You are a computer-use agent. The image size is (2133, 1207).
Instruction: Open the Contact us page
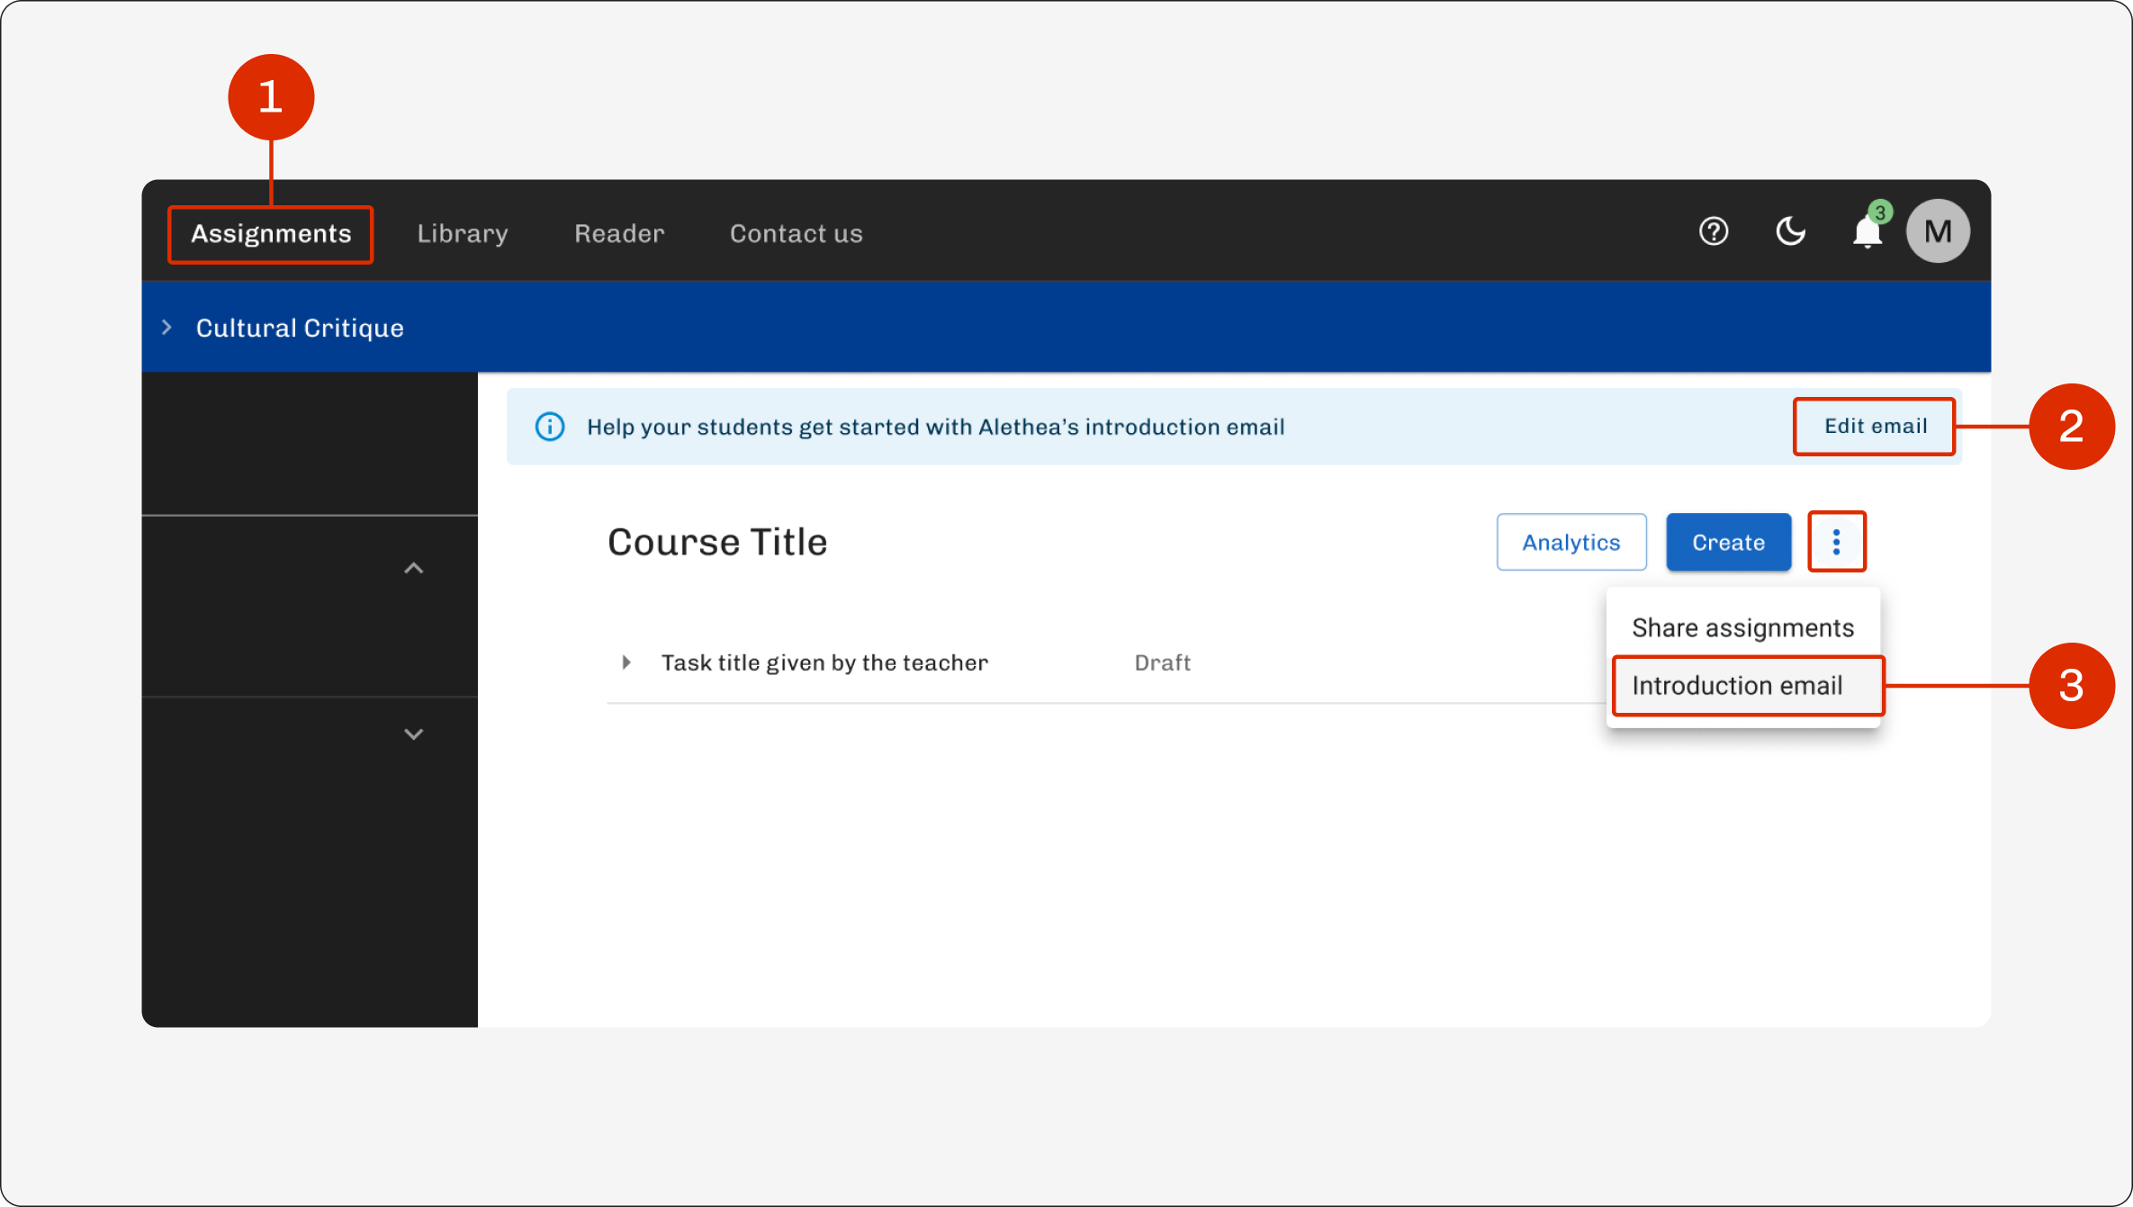[x=796, y=234]
